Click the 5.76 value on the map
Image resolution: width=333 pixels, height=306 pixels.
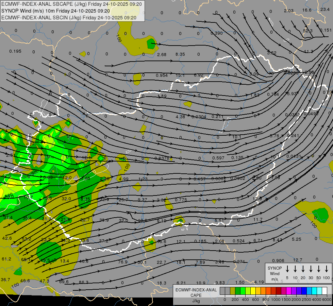click(x=274, y=136)
